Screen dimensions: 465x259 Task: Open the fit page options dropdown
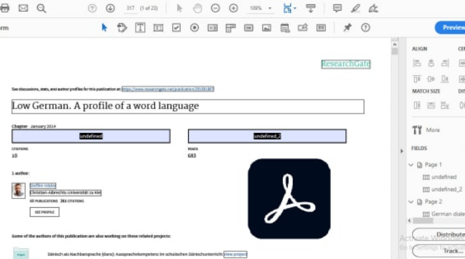(x=295, y=8)
